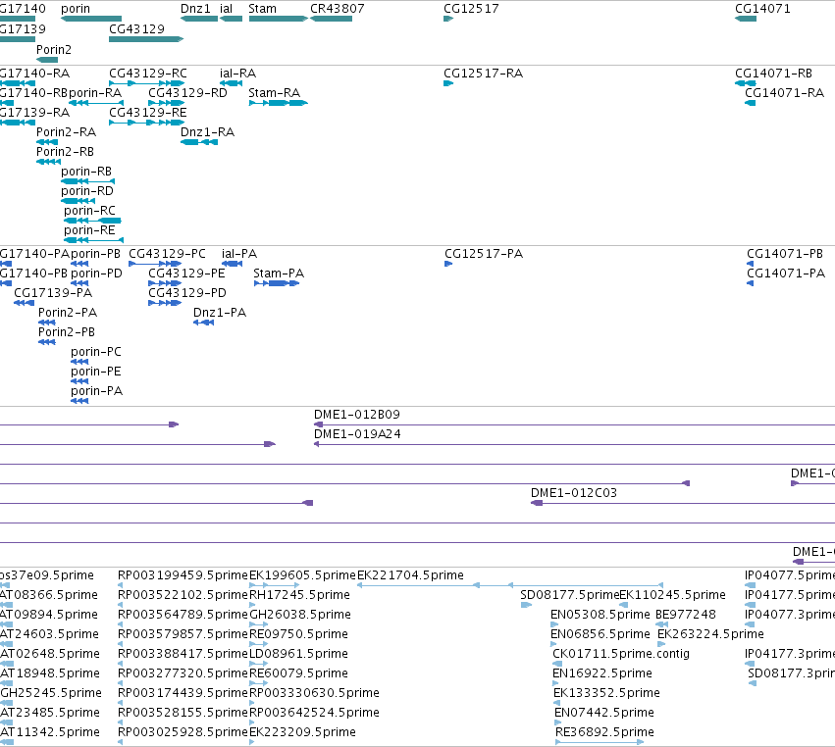Select protein porin-PD
Screen dimensions: 835x747
coord(79,283)
